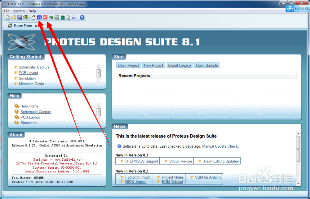Click the baidu cloud download speed icon
Screen dimensions: 310x199
(290, 9)
